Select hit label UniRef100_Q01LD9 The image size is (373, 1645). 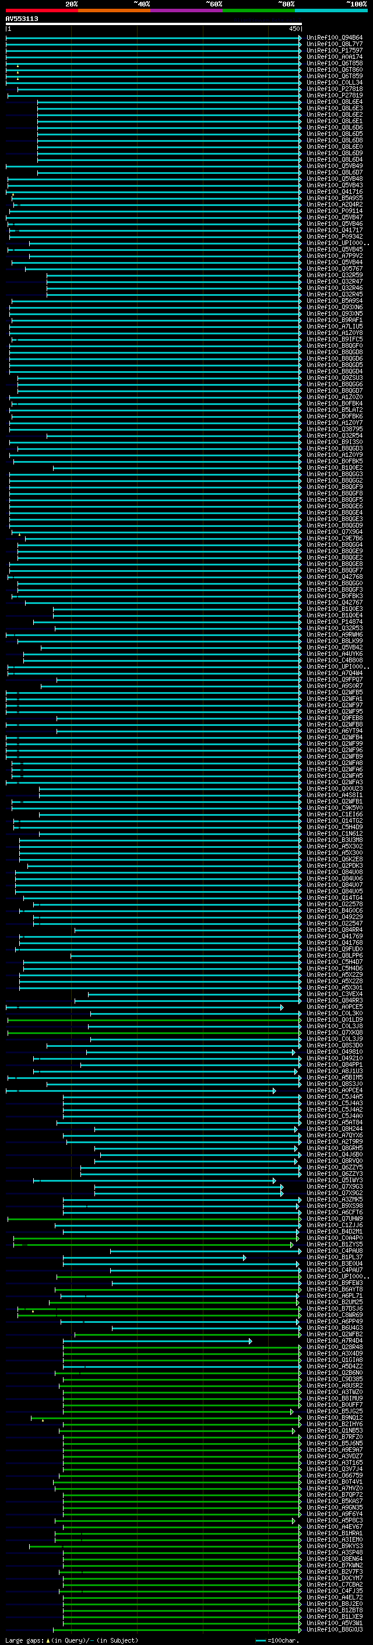pyautogui.click(x=334, y=1019)
